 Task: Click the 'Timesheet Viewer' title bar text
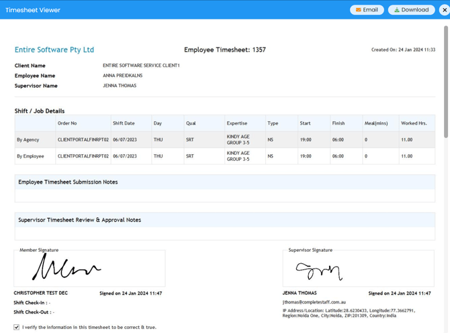pyautogui.click(x=33, y=10)
